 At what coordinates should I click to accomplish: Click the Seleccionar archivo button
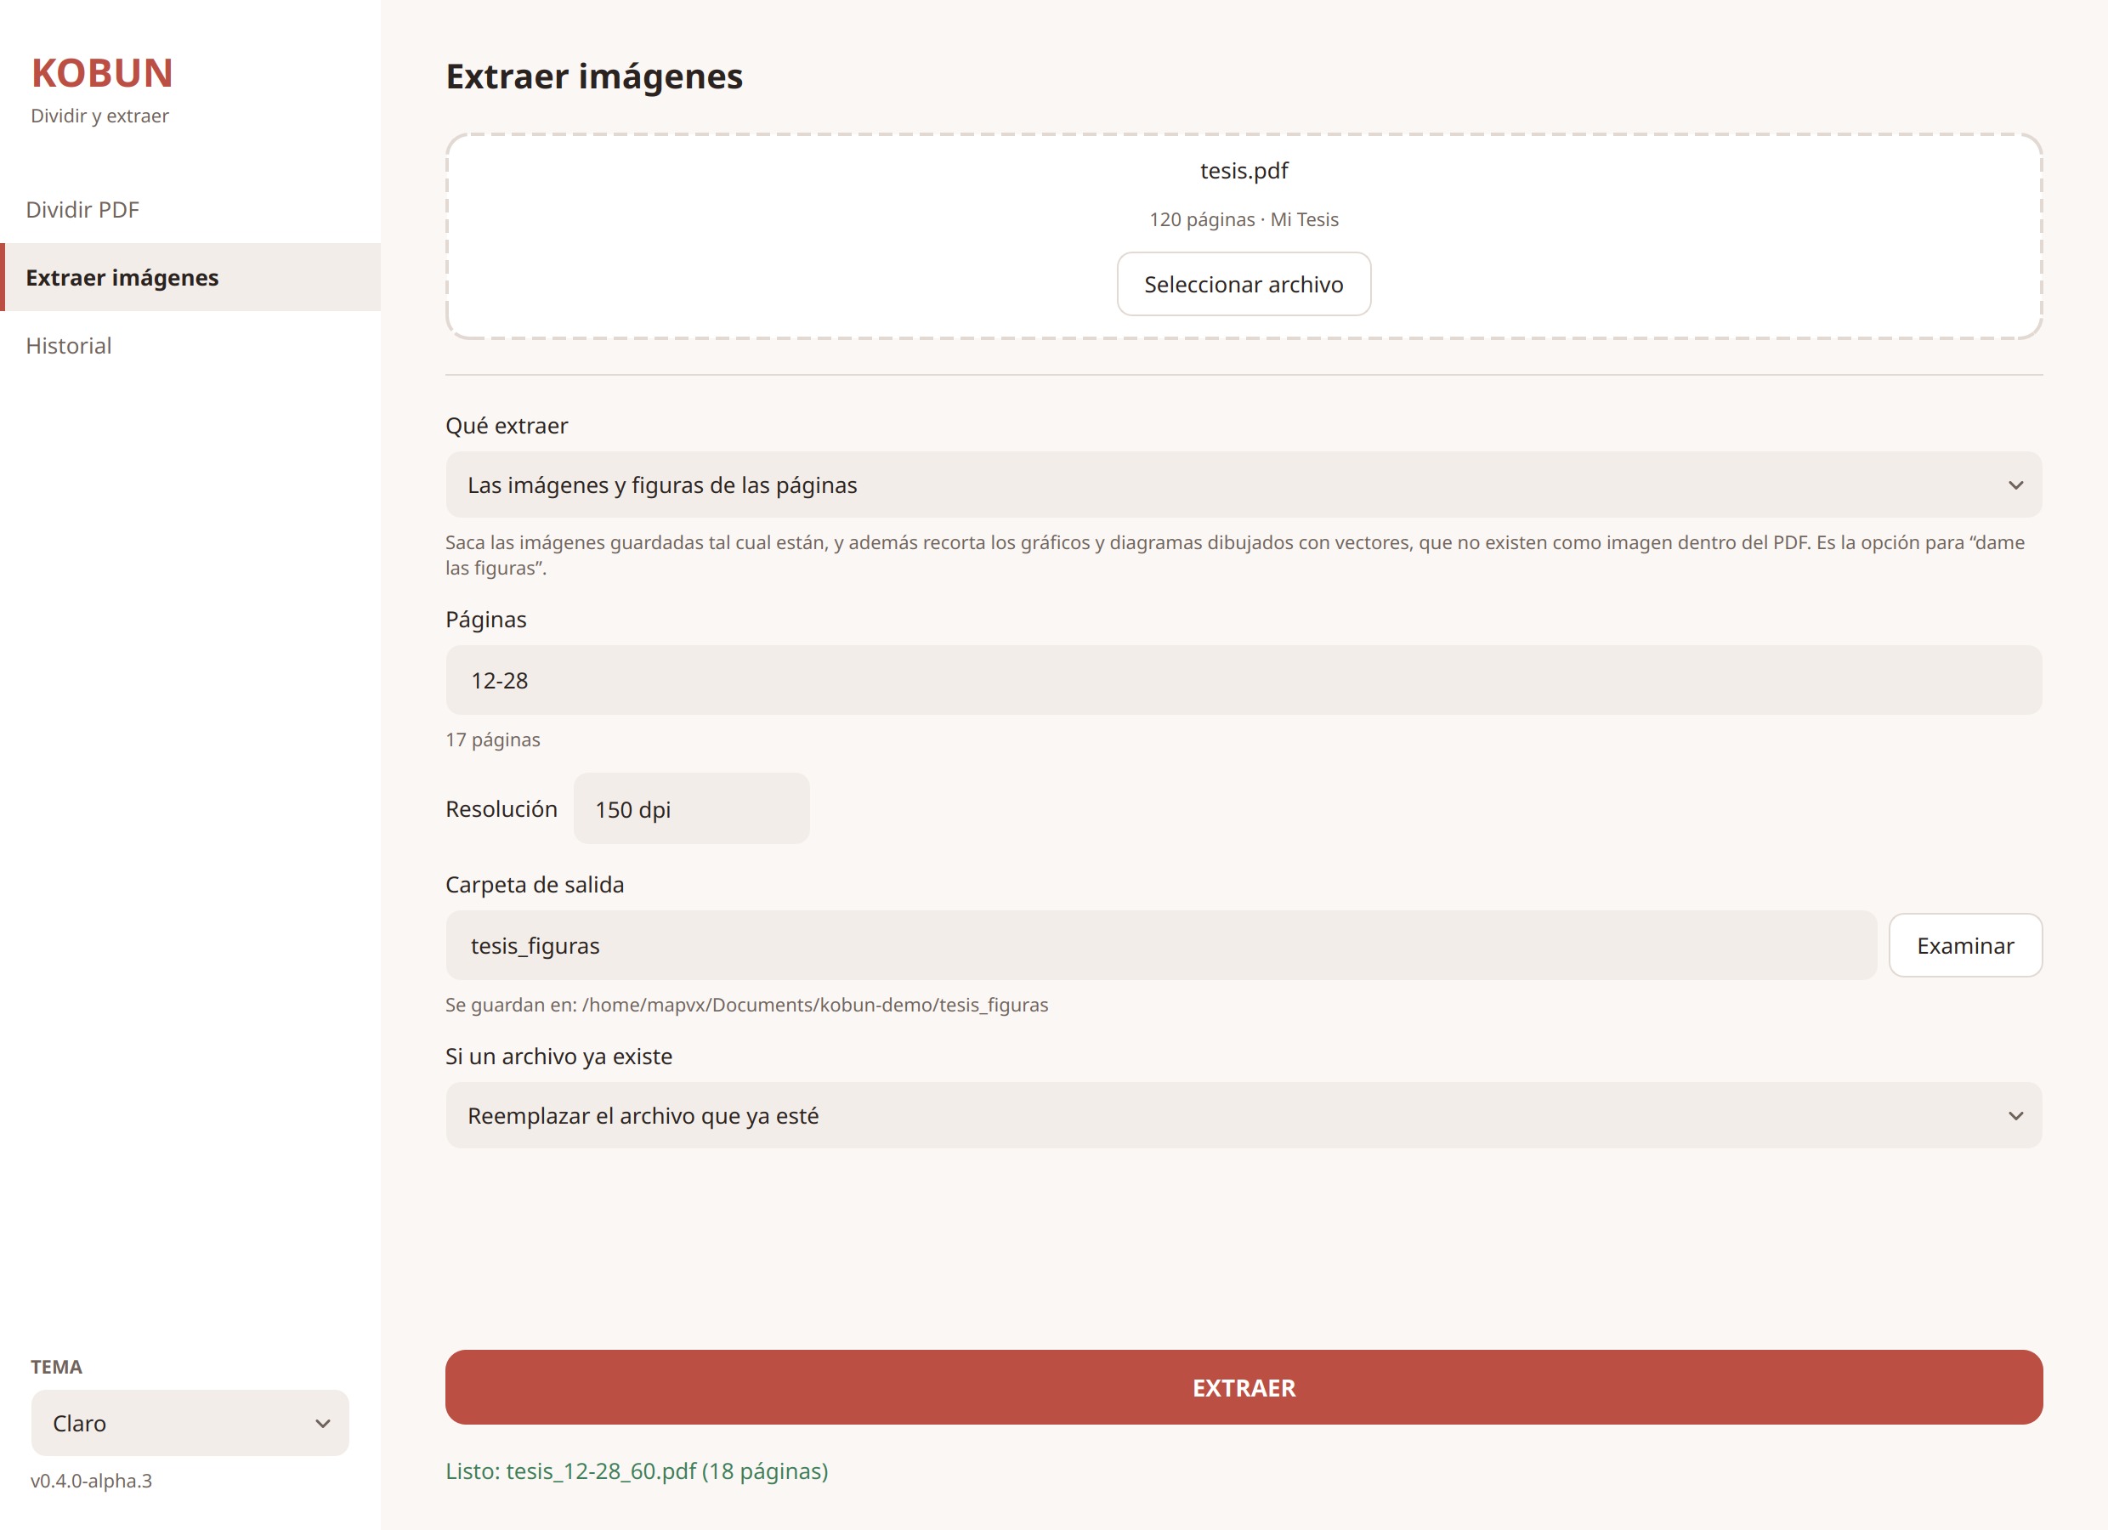[1244, 284]
